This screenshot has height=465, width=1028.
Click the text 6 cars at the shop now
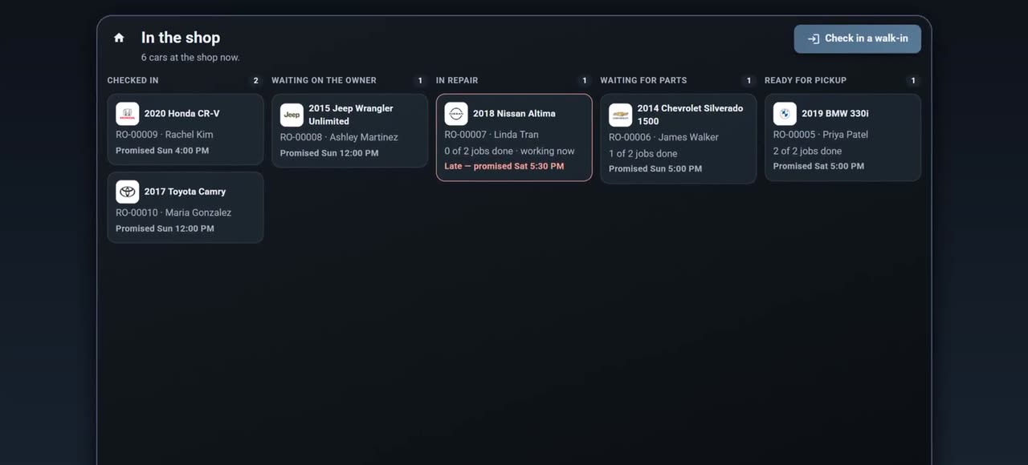190,58
